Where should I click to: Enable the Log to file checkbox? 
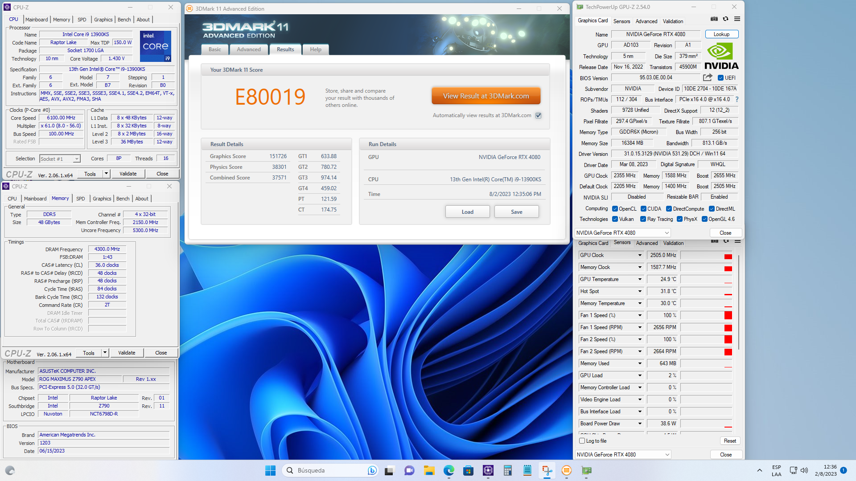coord(582,441)
